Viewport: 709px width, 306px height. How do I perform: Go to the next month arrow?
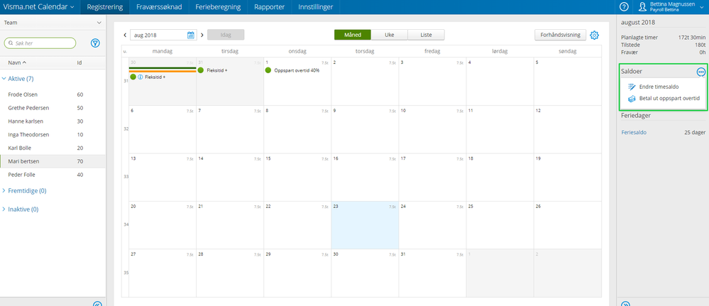coord(202,35)
